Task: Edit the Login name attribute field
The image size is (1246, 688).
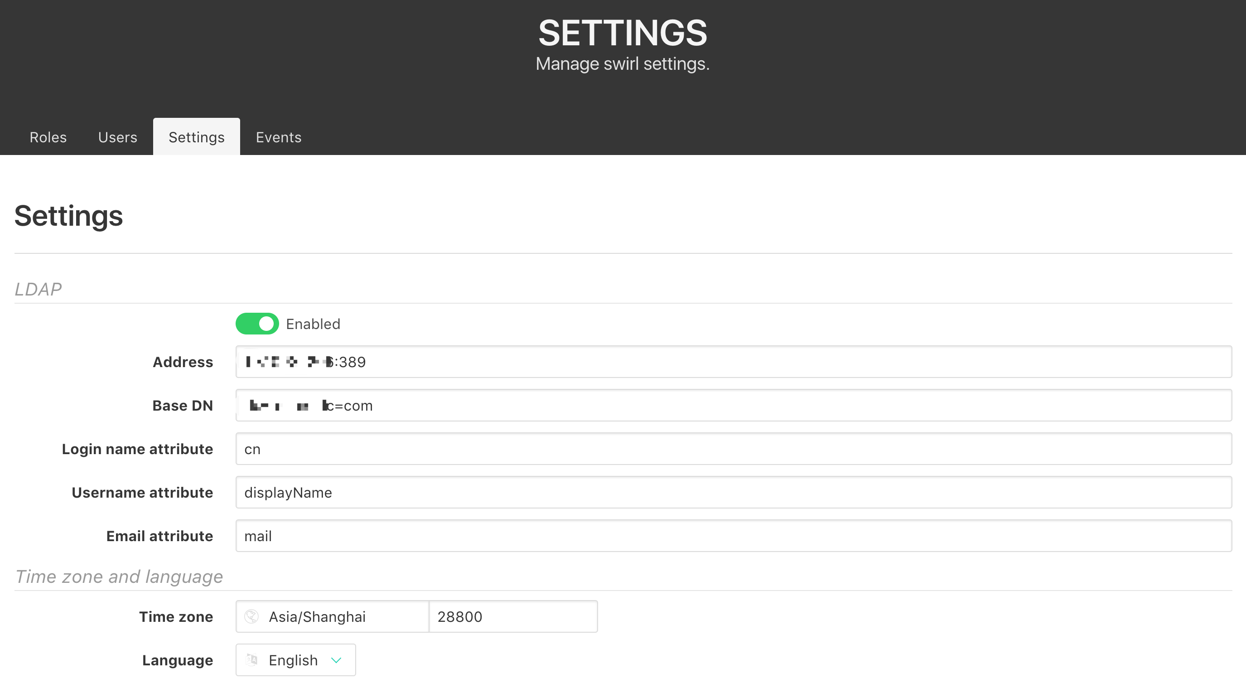Action: 733,449
